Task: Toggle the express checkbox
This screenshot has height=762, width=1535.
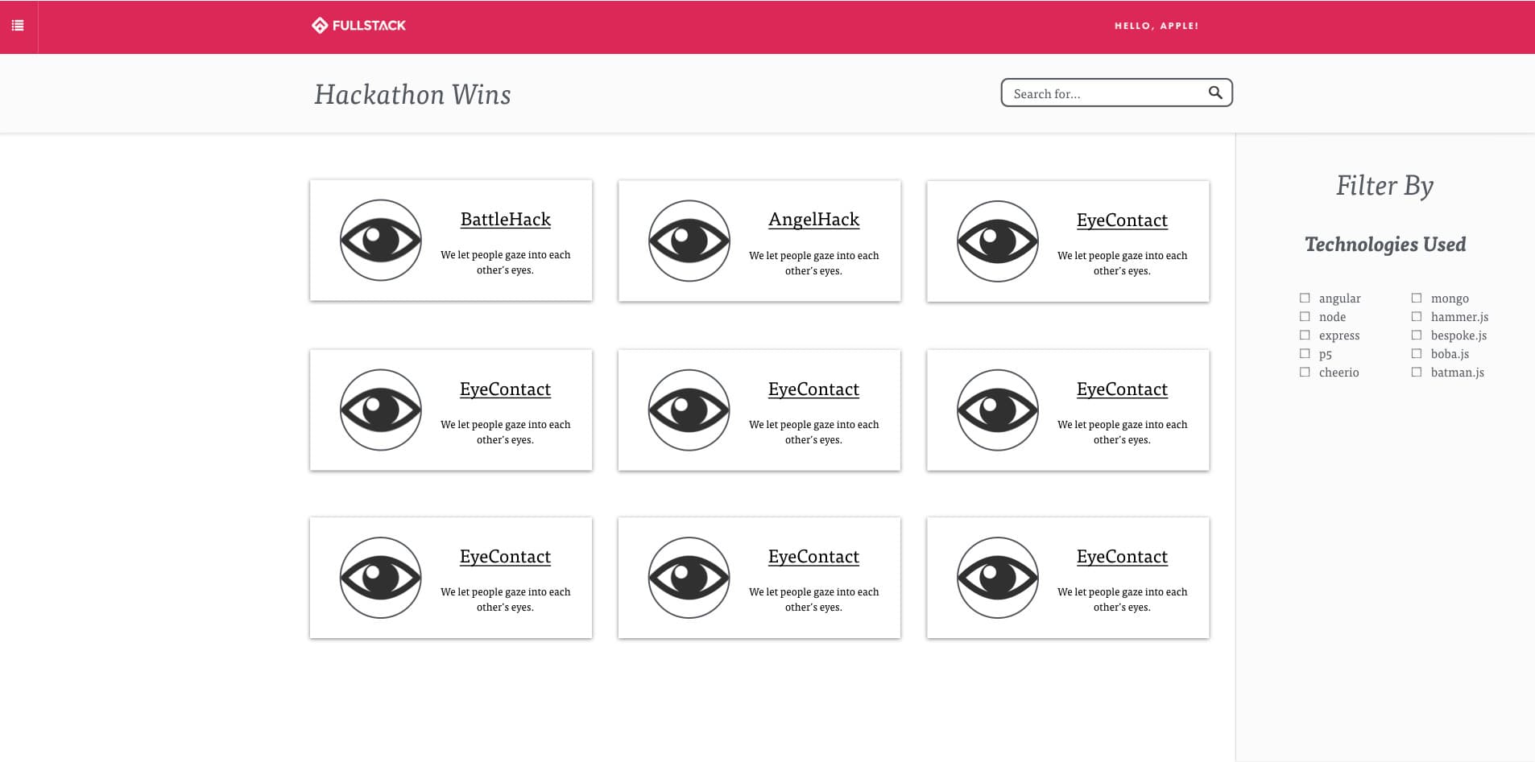Action: click(1305, 335)
